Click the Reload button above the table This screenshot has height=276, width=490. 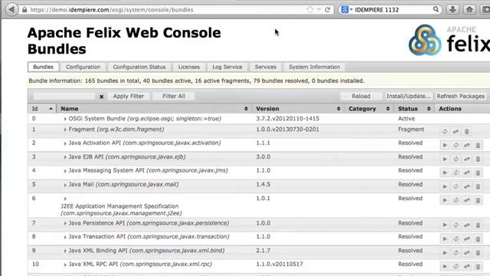(x=361, y=96)
